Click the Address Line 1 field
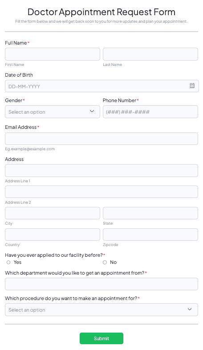This screenshot has width=203, height=350. 101,170
